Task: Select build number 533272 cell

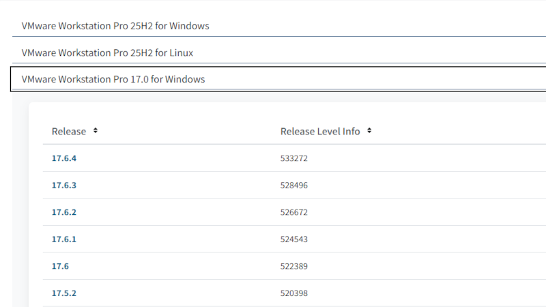Action: (294, 158)
